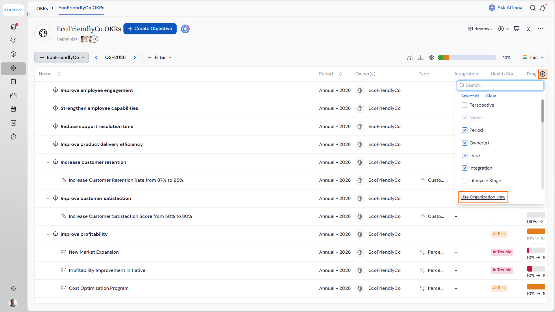This screenshot has height=312, width=555.
Task: Click the user profile avatar in sidebar
Action: (x=13, y=303)
